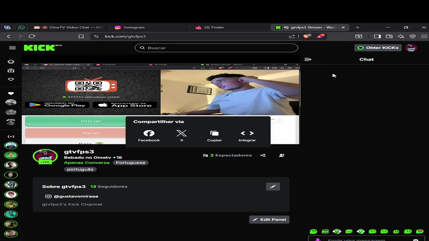Click the heart-eyes green emote

[x=420, y=231]
